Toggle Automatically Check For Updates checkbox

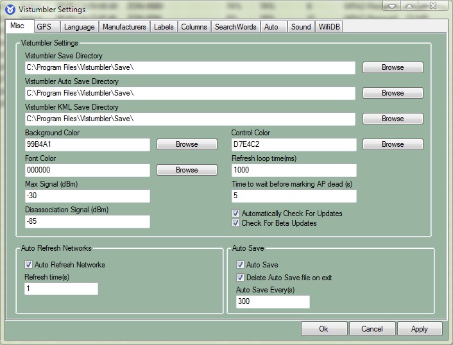(236, 214)
